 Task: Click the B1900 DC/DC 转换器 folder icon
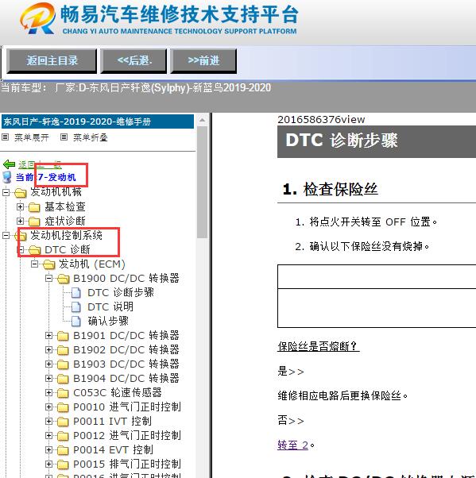click(63, 279)
